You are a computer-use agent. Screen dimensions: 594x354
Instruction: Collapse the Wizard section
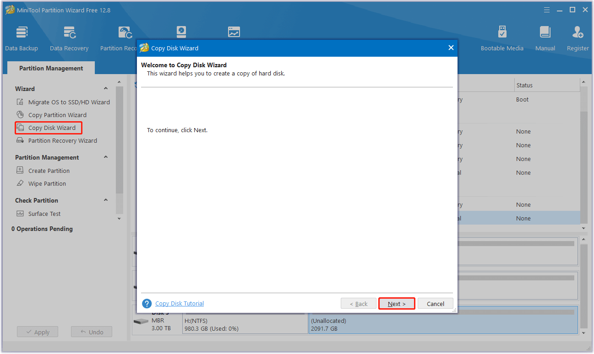pyautogui.click(x=106, y=89)
